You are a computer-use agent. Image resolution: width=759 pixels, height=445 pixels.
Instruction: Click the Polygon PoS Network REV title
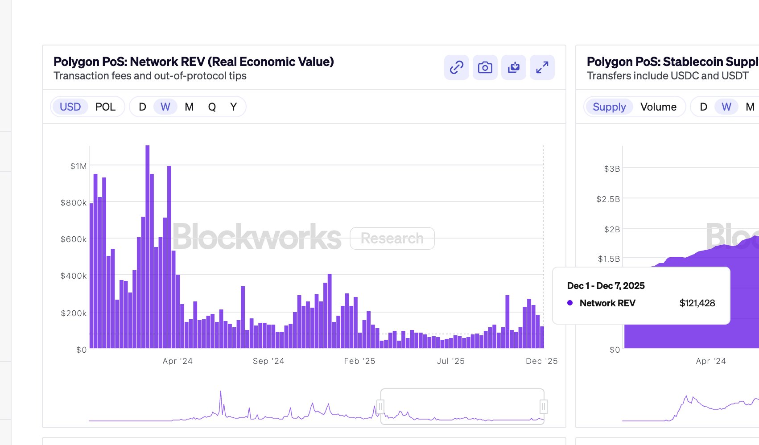[194, 62]
